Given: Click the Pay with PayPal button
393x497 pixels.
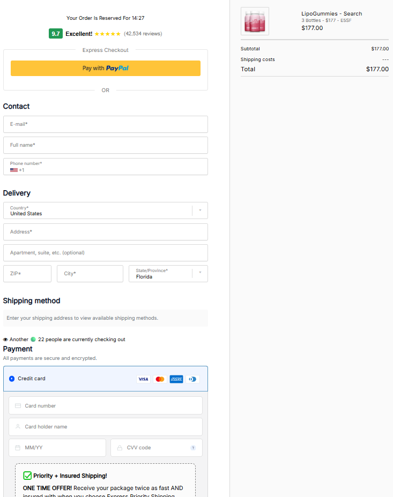Looking at the screenshot, I should 105,68.
